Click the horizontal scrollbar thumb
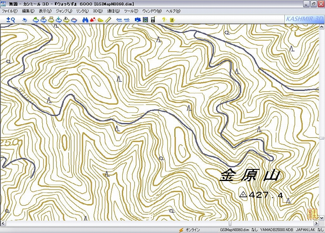Screen dimensions: 325x233 tap(230, 223)
